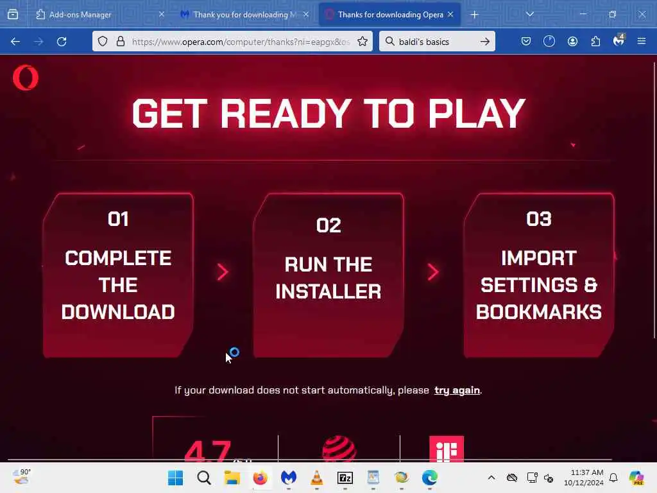Click the Import Settings & Bookmarks card

tap(539, 275)
